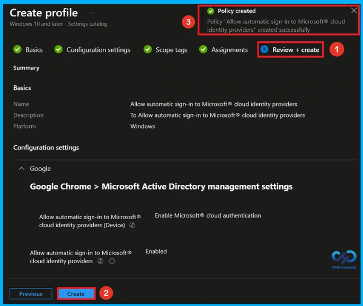
Task: Select the Platform value Windows
Action: point(143,127)
